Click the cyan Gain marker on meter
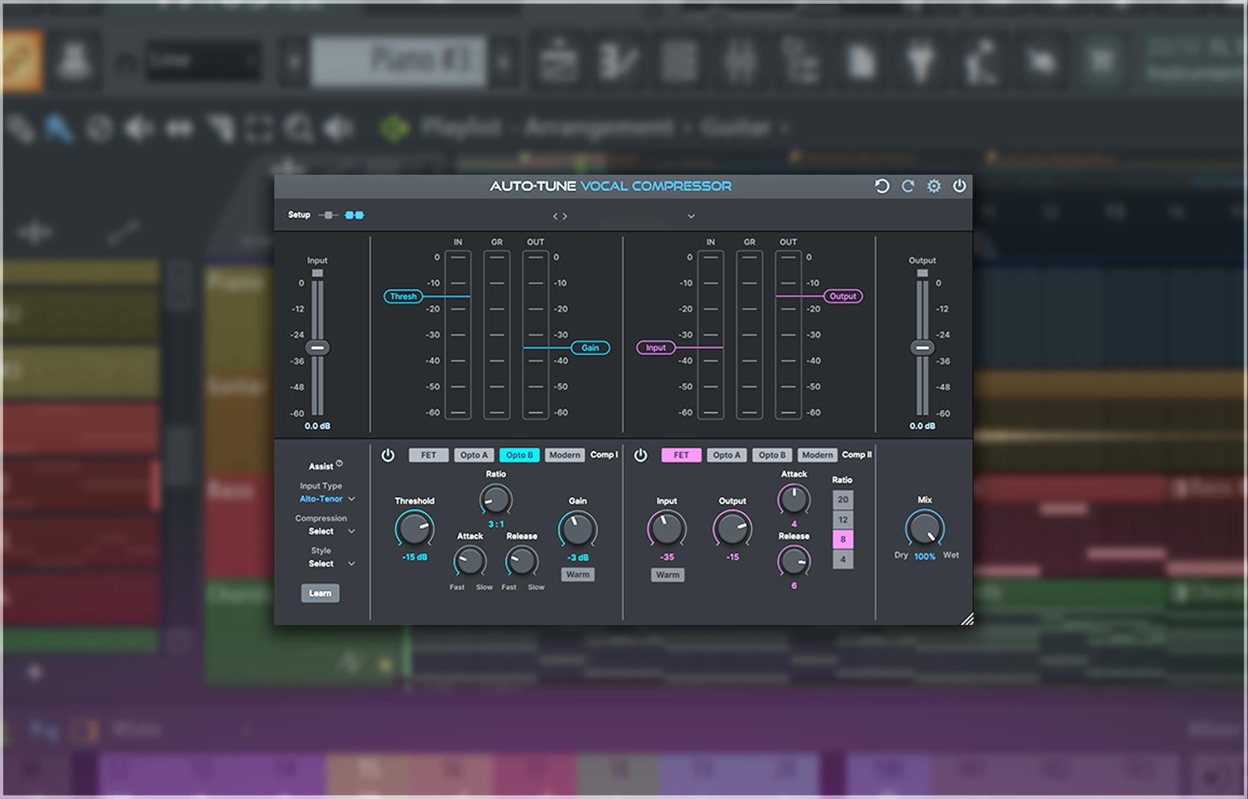The height and width of the screenshot is (799, 1248). [x=590, y=348]
